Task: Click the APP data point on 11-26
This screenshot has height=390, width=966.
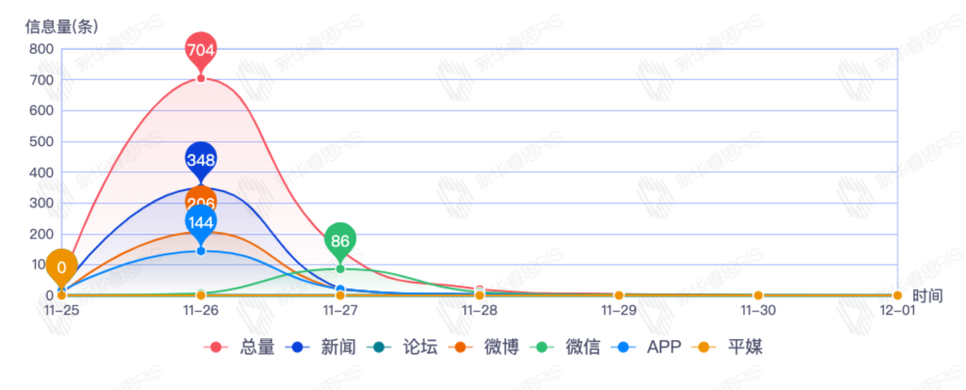Action: [x=201, y=251]
